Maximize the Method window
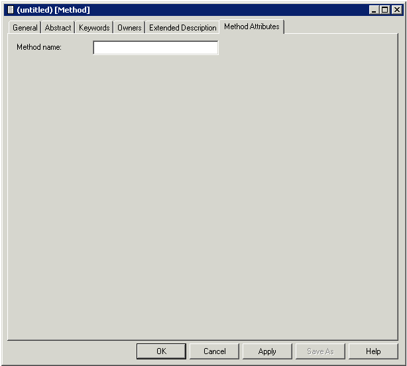Screen dimensions: 407x366 [x=386, y=10]
